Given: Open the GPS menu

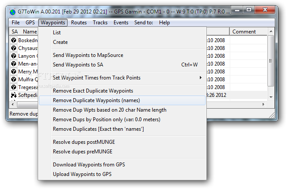Looking at the screenshot, I should [30, 23].
